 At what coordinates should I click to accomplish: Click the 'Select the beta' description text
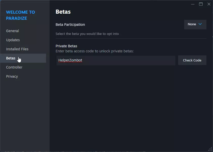click(x=87, y=34)
